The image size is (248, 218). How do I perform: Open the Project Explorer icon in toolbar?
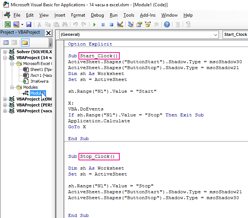pos(131,24)
